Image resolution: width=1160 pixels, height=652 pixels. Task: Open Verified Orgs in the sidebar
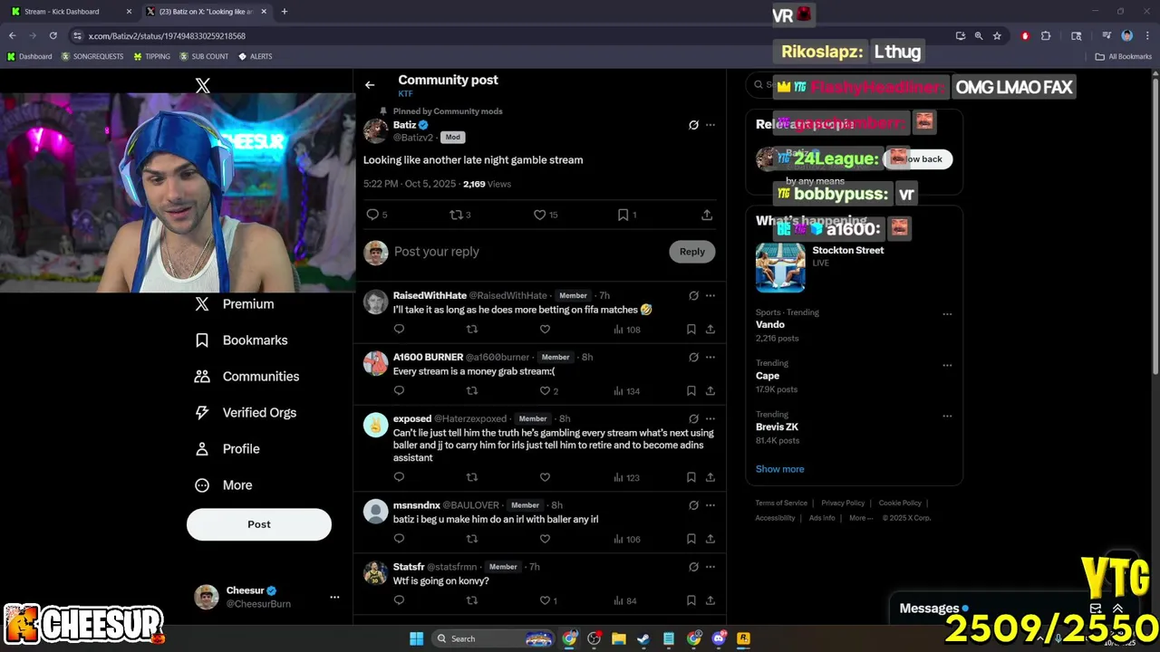pyautogui.click(x=246, y=413)
